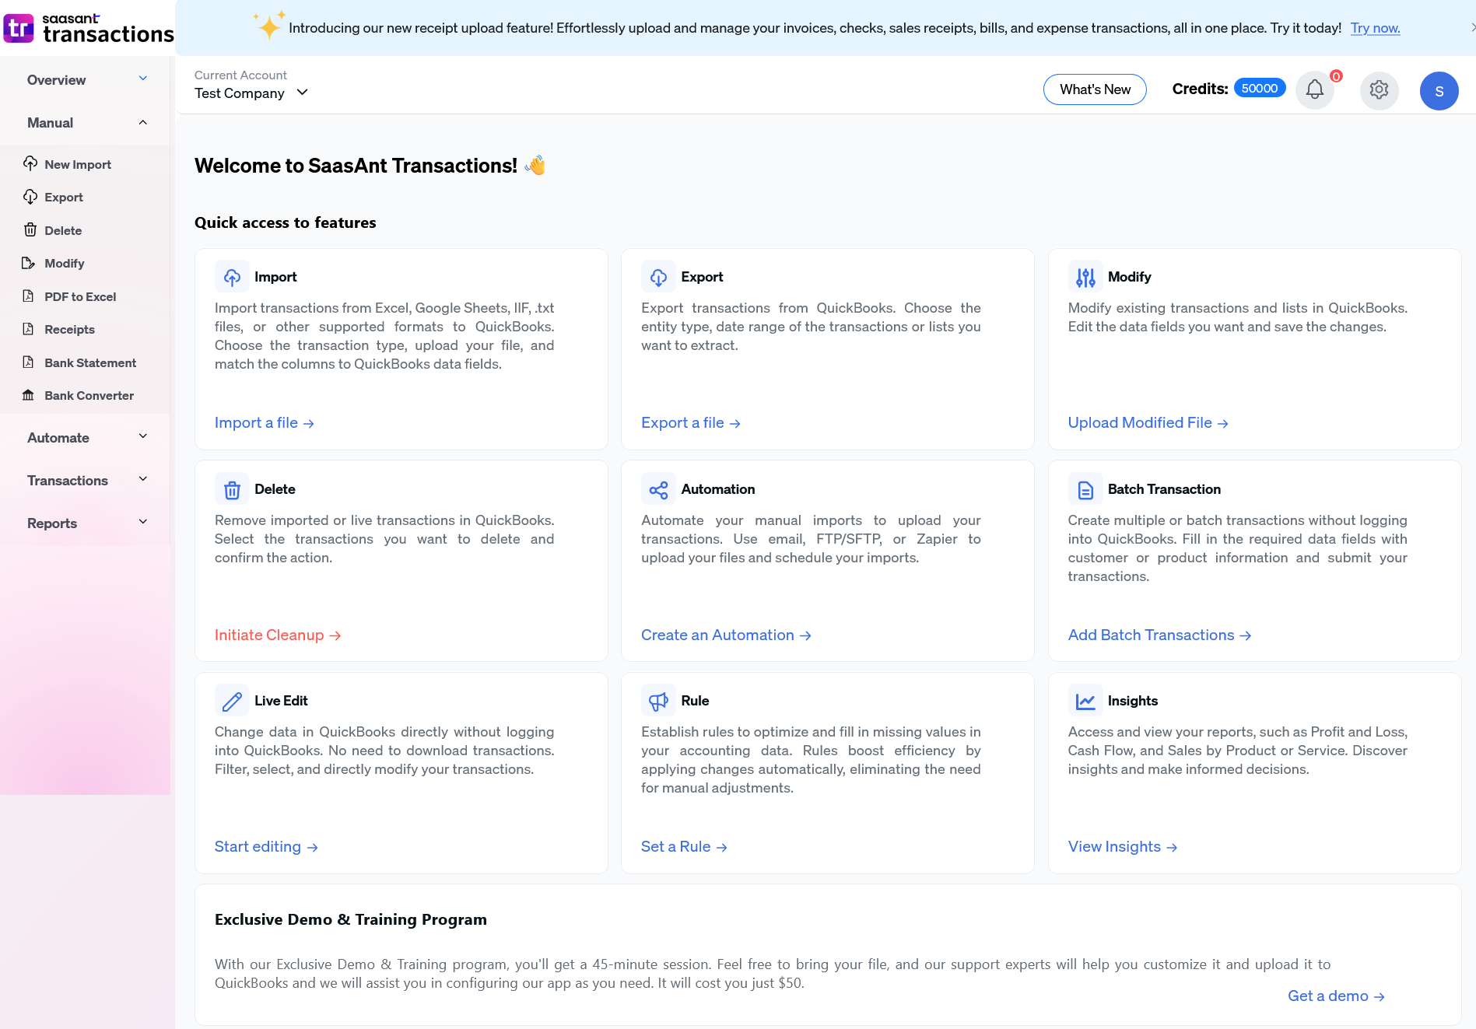Screen dimensions: 1476x1029
Task: Click the Export card cloud-download icon
Action: pos(658,277)
